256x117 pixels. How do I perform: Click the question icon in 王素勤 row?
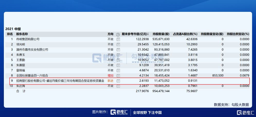tap(118, 60)
